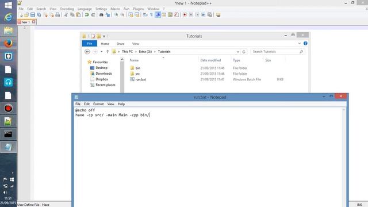This screenshot has width=368, height=207.
Task: Click the Windows Start button
Action: click(8, 5)
